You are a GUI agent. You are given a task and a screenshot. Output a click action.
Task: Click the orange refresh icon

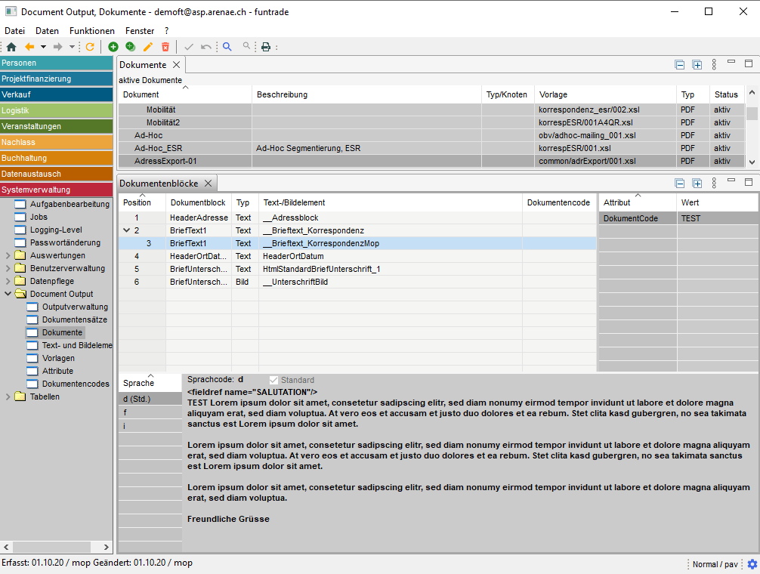click(x=90, y=47)
